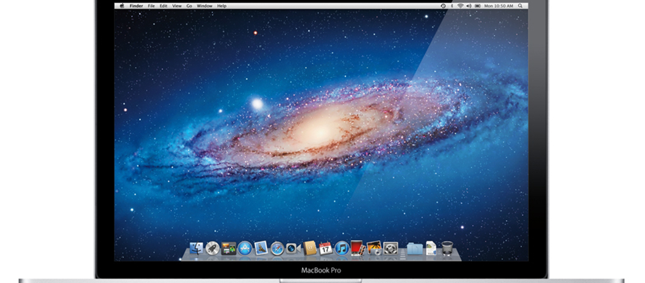Viewport: 645px width, 283px height.
Task: Open Launchpad rocket icon in Dock
Action: 212,248
